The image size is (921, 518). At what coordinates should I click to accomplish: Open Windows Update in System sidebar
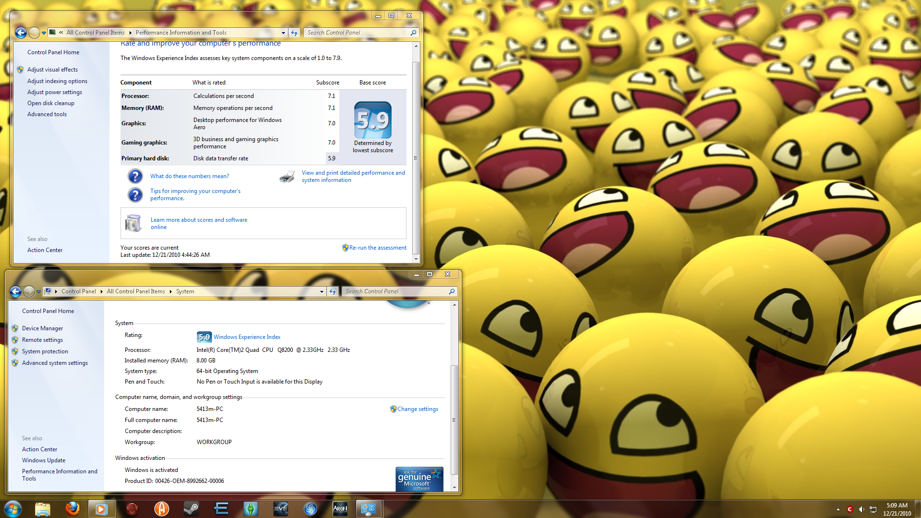(44, 460)
